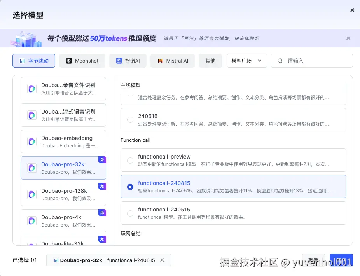Image resolution: width=360 pixels, height=276 pixels.
Task: Select the functioncall-preview radio button
Action: 130,160
